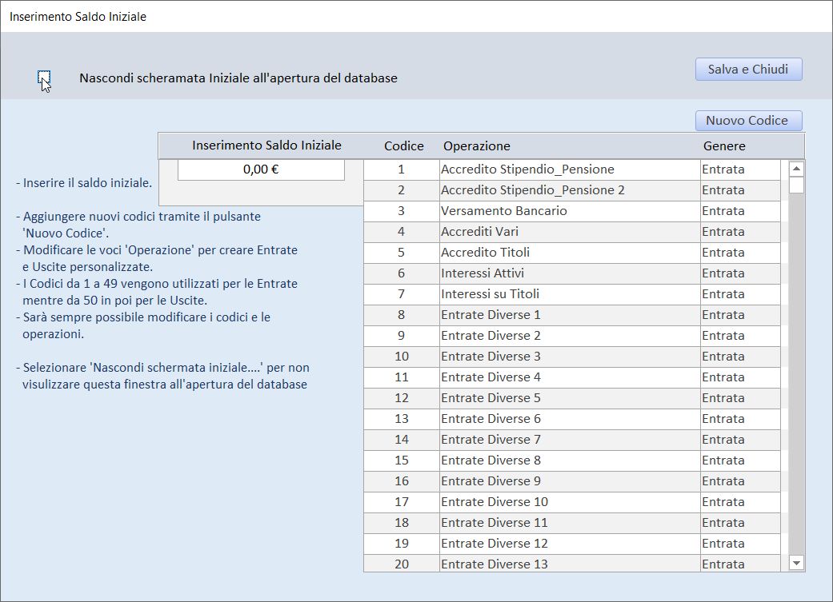Screen dimensions: 833x602
Task: Select Entrata cell in Entrate Diverse 10 row
Action: click(740, 502)
